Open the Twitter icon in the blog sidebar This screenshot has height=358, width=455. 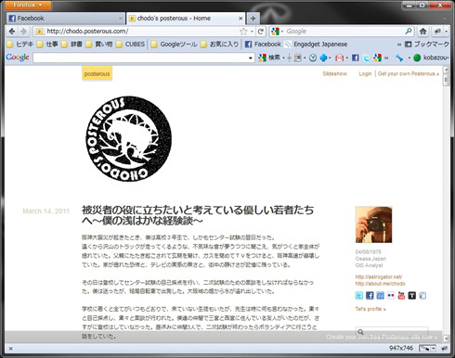(359, 296)
